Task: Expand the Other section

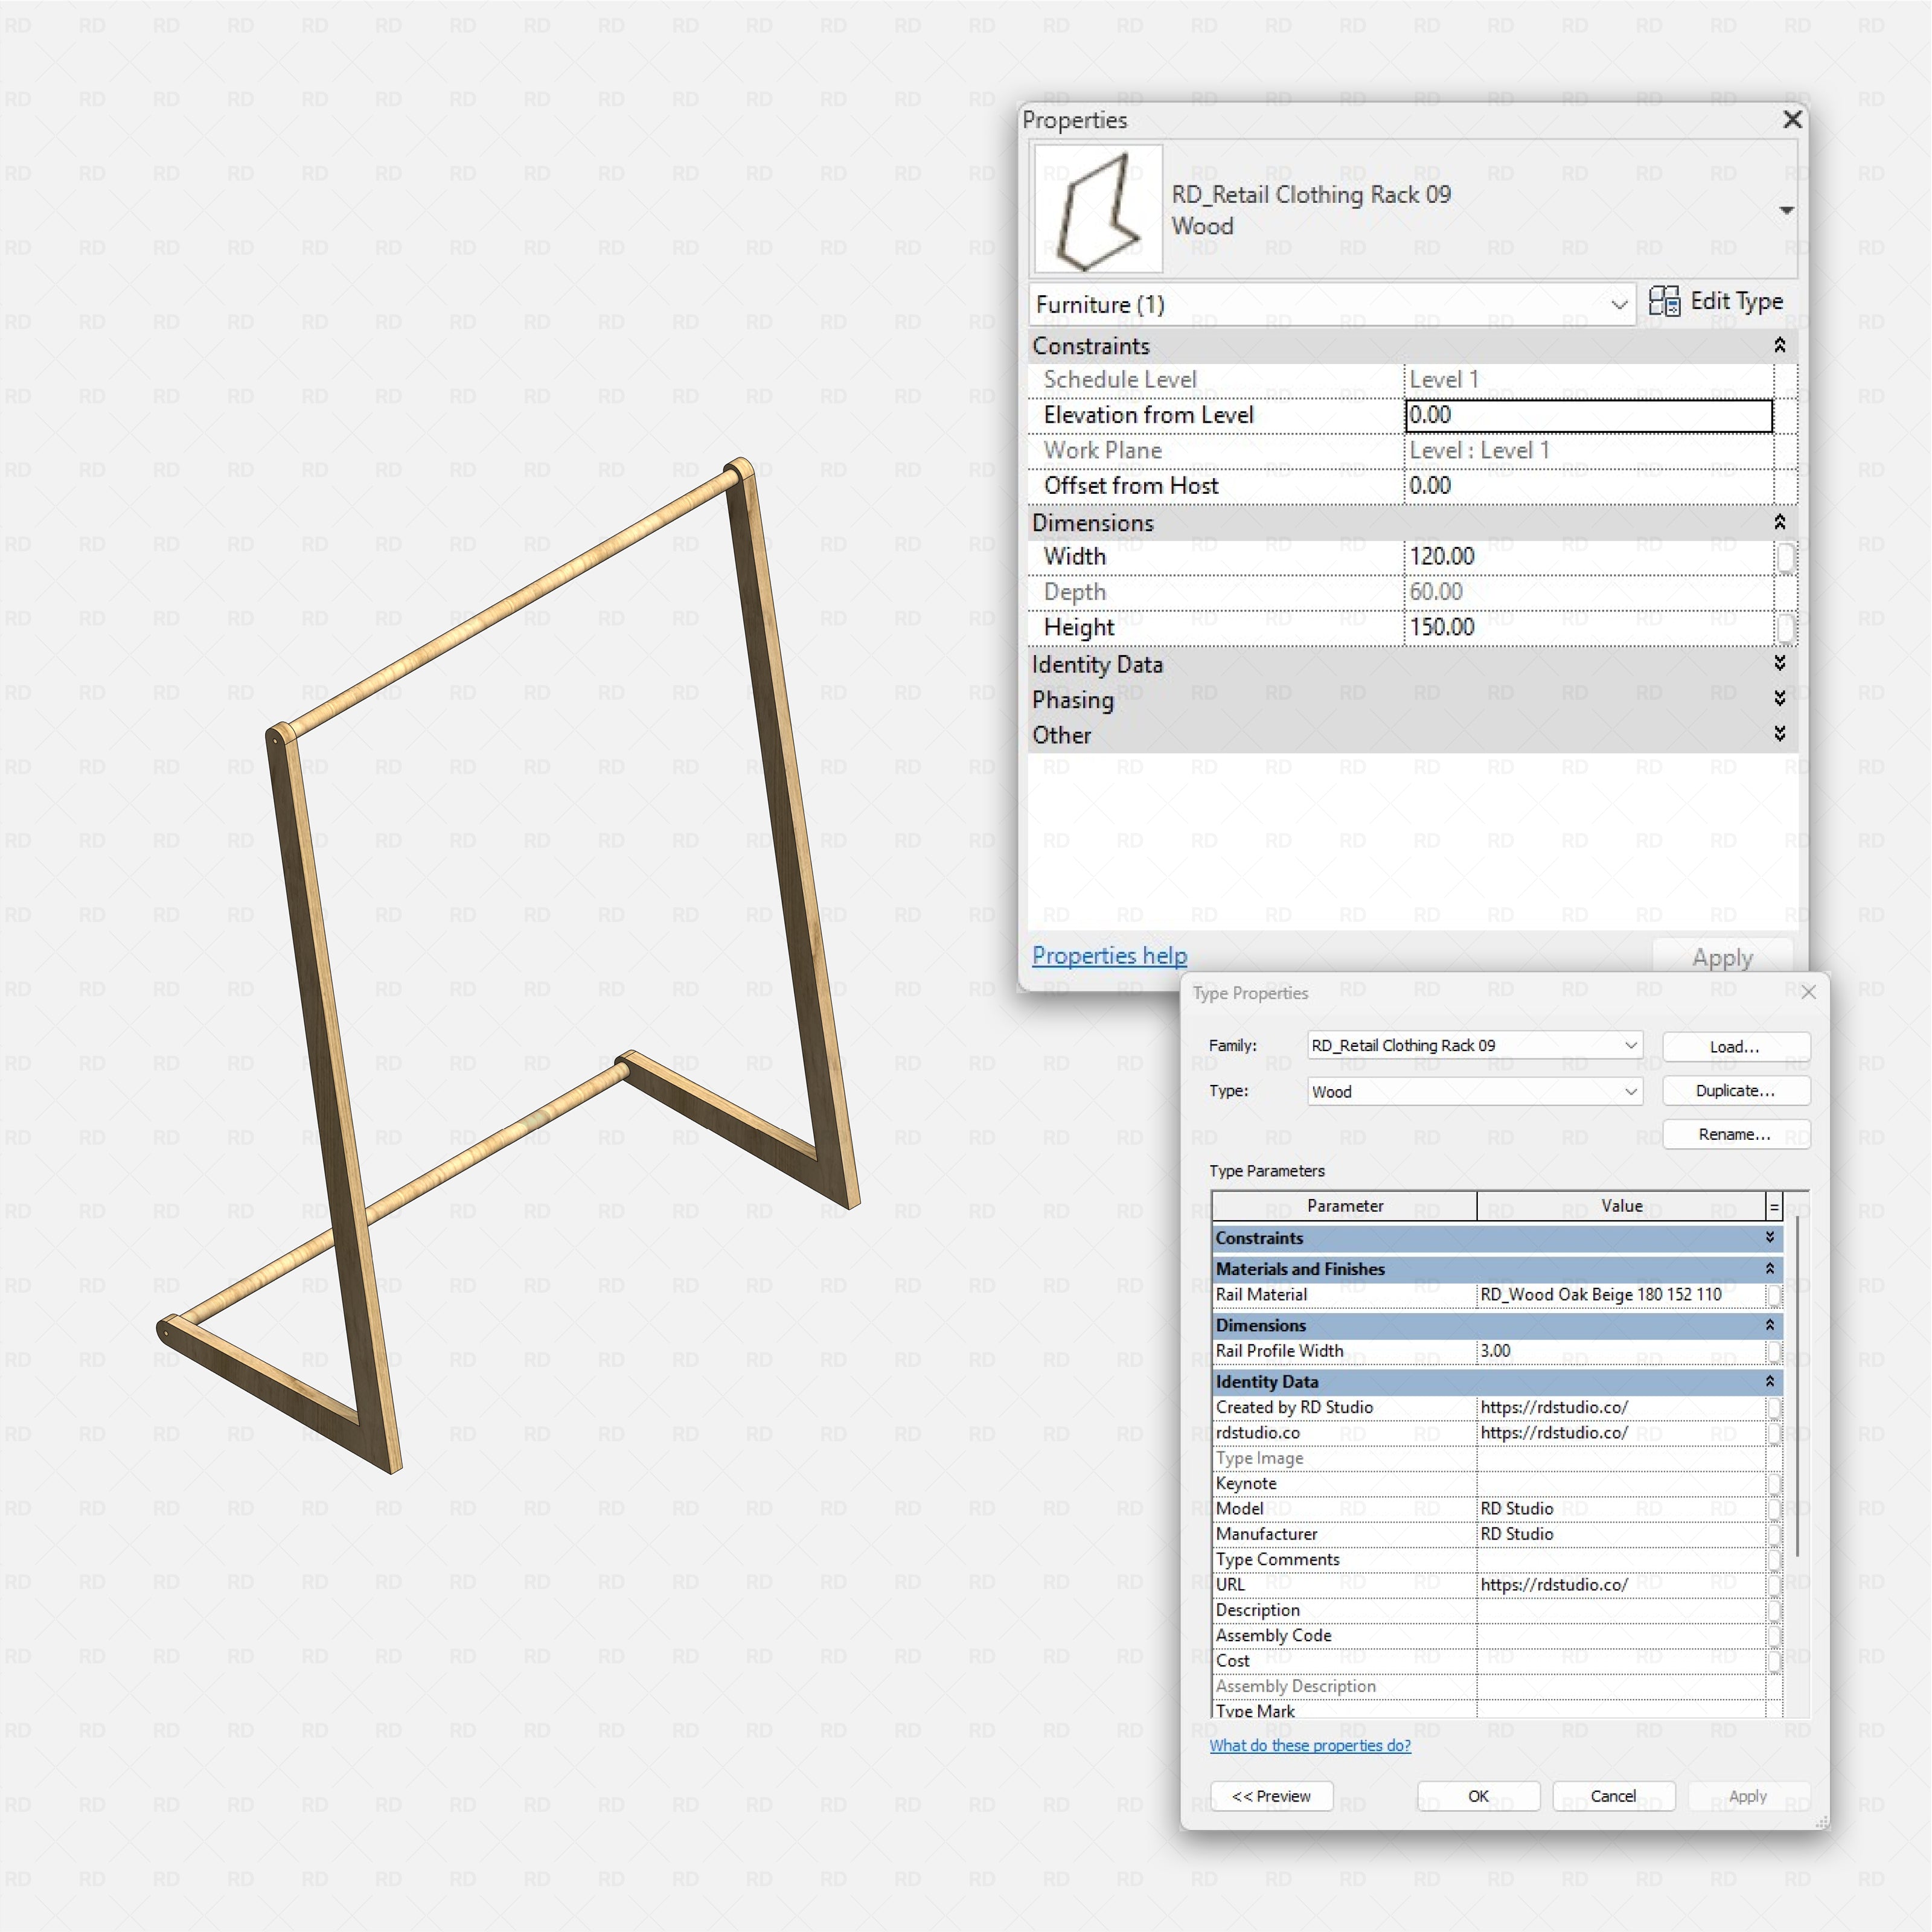Action: [1779, 735]
